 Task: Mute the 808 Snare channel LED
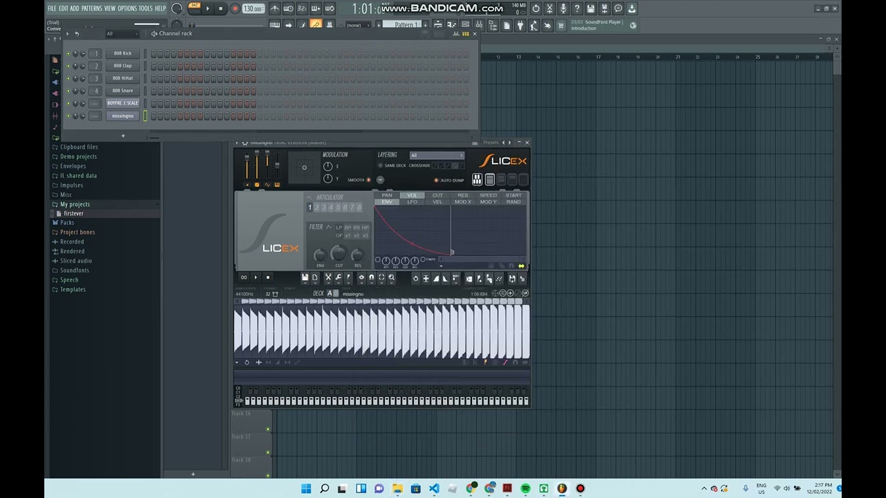coord(69,91)
